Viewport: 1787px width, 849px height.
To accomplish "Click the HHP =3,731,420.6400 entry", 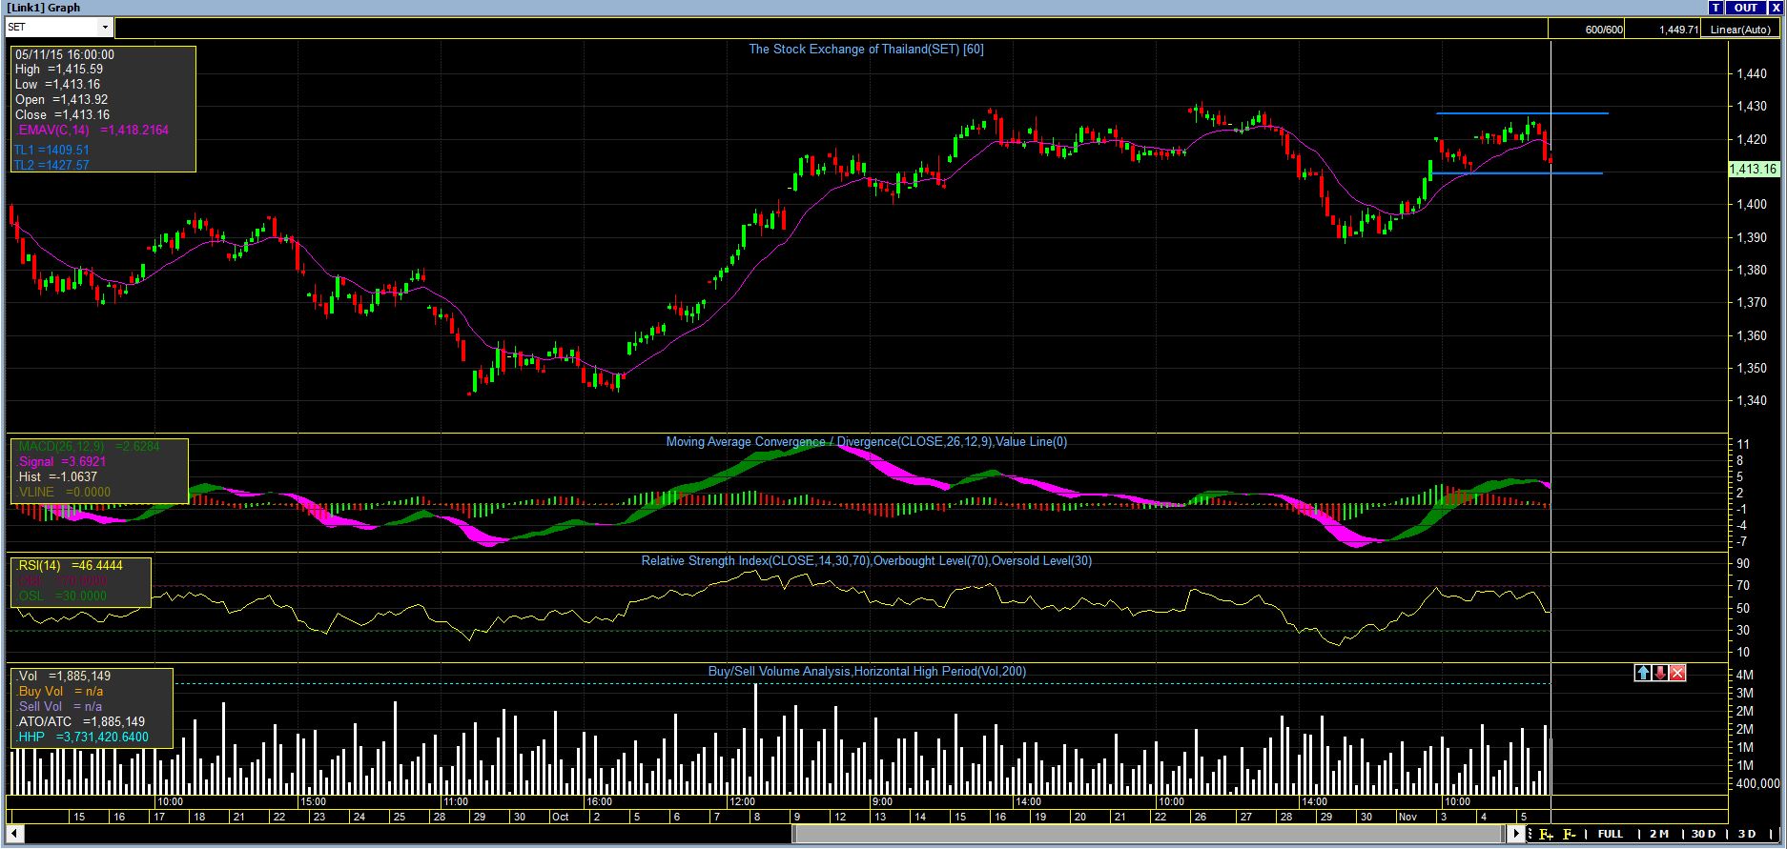I will click(83, 738).
